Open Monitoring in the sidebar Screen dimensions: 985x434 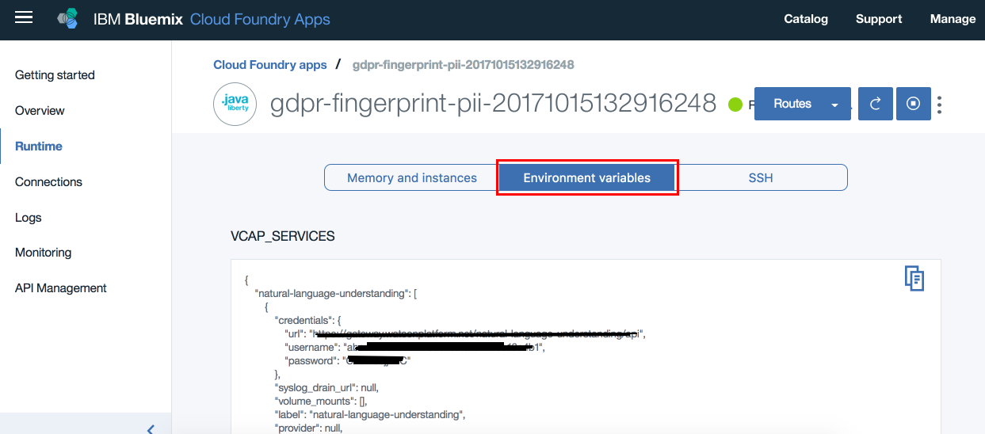(x=44, y=253)
